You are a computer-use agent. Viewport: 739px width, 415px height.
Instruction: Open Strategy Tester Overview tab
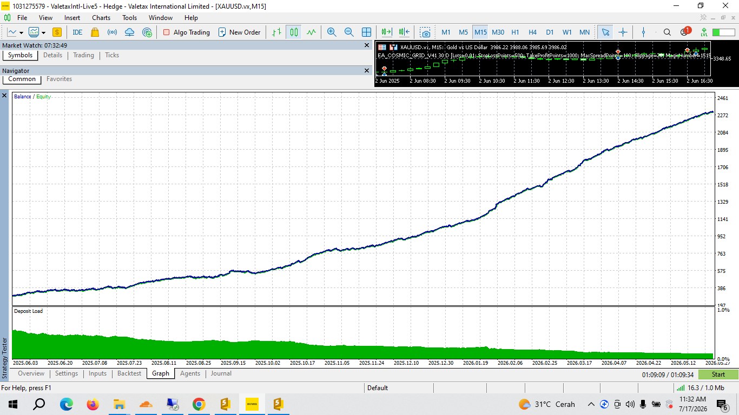(31, 373)
